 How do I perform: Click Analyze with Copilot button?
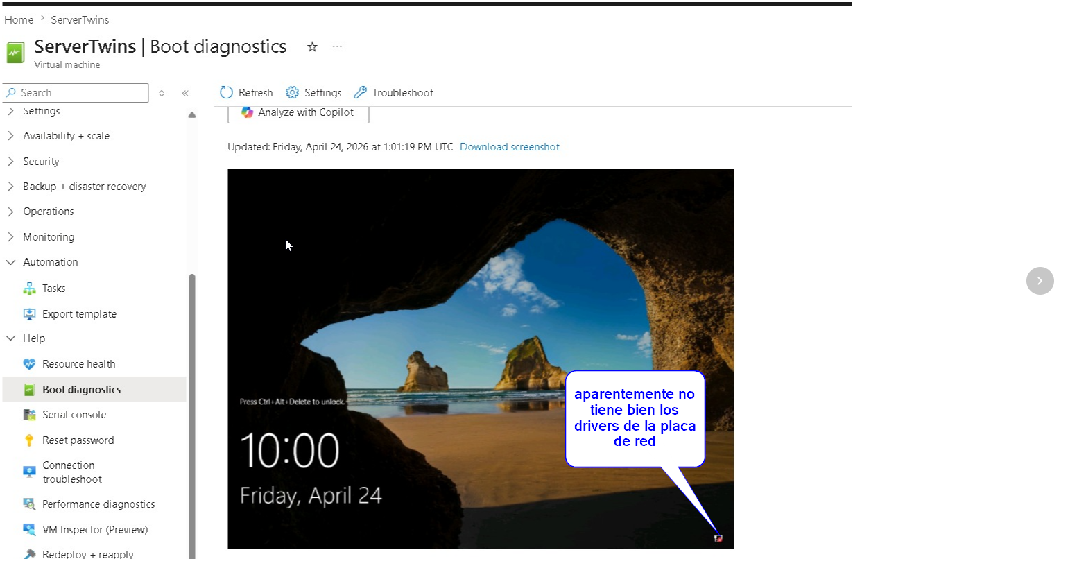[298, 113]
